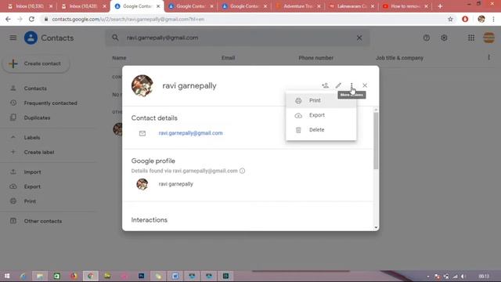Close the contact details dialog

[x=365, y=85]
